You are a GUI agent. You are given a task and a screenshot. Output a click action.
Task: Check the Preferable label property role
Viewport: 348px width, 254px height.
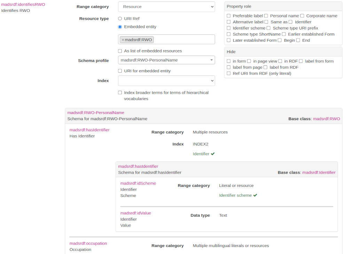[229, 16]
